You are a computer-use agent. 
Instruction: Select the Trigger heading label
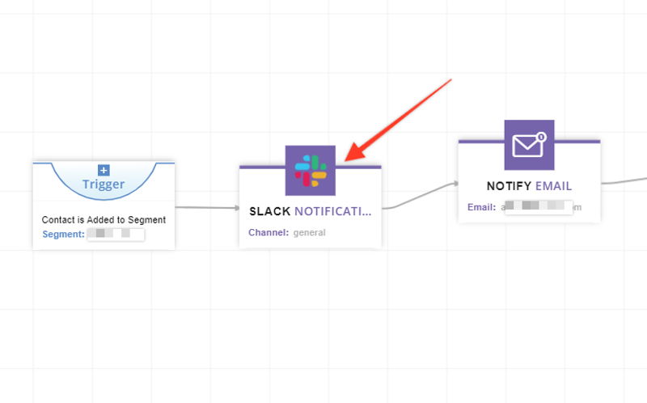tap(104, 185)
